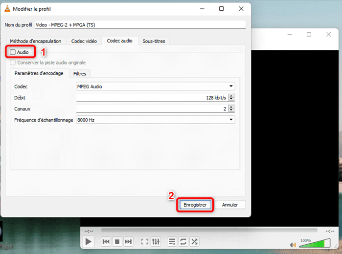
Task: Stop playback in the VLC player
Action: point(117,242)
